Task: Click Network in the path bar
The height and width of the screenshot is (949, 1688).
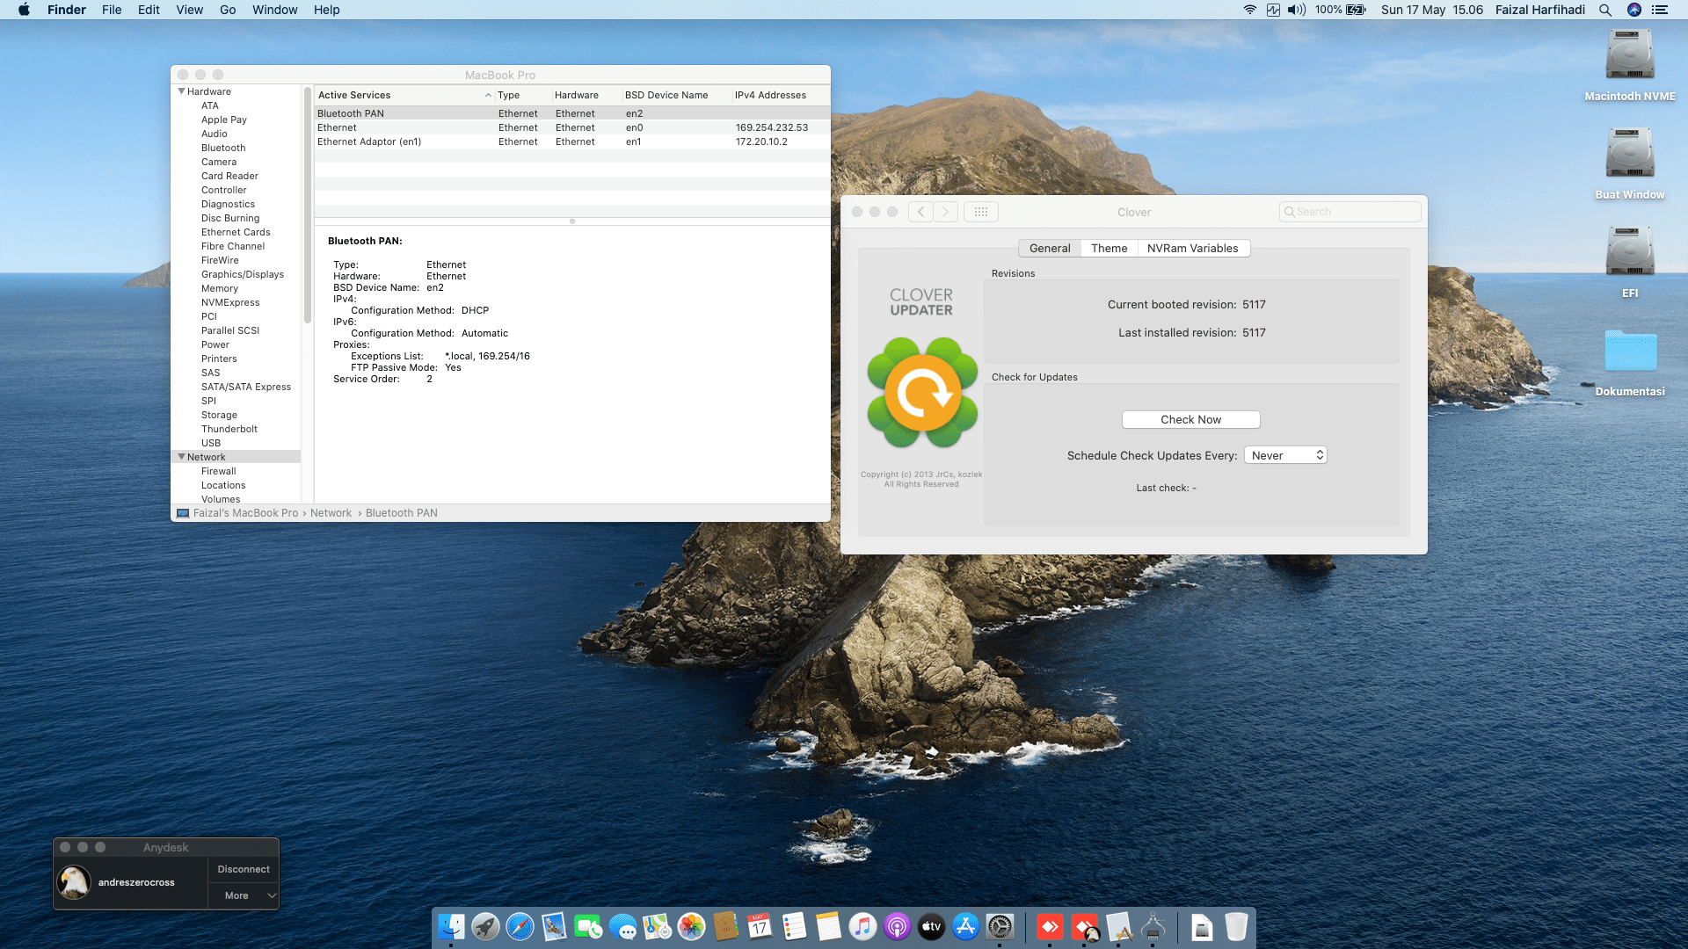Action: 331,513
